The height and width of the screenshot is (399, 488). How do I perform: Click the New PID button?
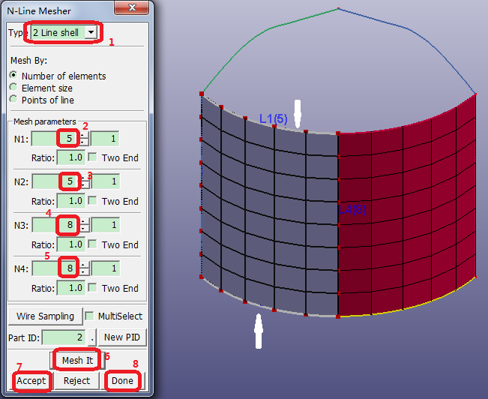point(123,337)
